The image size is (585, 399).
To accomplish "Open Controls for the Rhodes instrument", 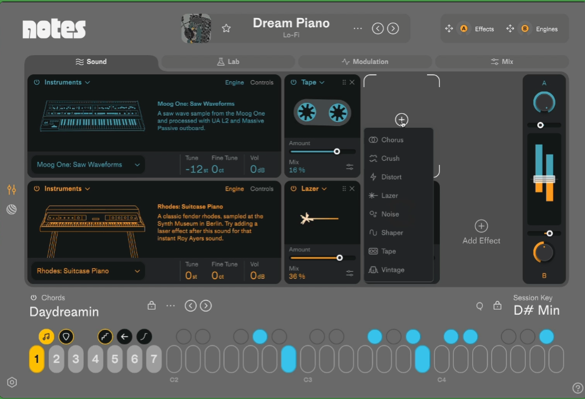I will 261,189.
